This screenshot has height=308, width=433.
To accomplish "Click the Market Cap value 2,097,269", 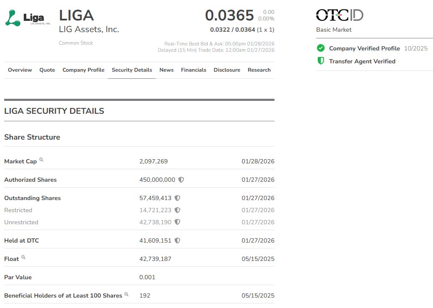I will tap(154, 161).
